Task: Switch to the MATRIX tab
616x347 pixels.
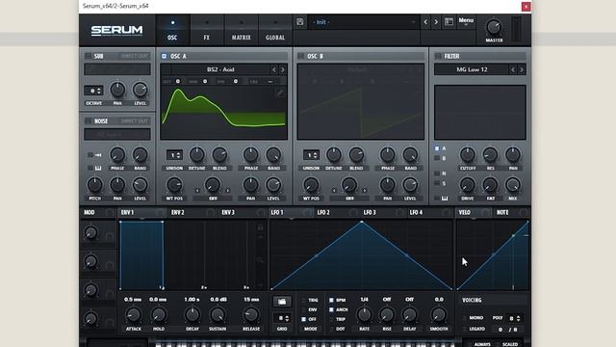Action: pos(241,30)
